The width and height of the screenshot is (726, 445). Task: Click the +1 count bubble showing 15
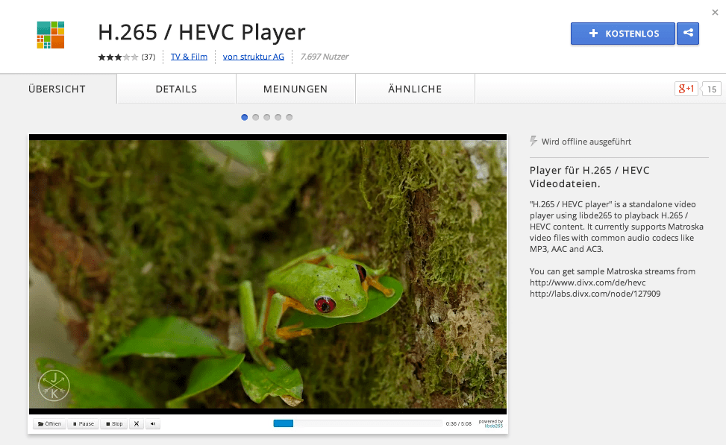pos(712,89)
